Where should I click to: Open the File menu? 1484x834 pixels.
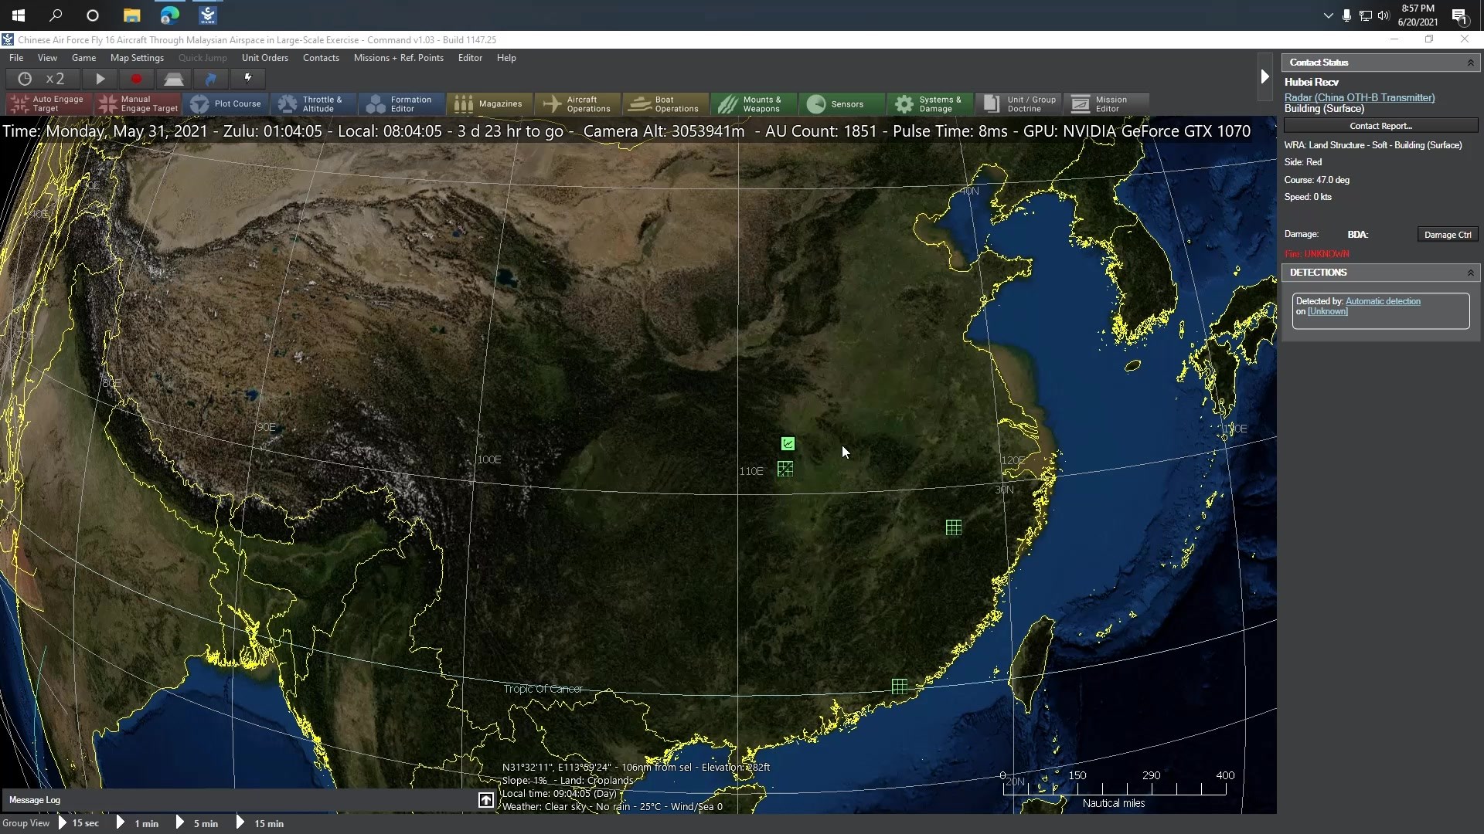click(16, 58)
